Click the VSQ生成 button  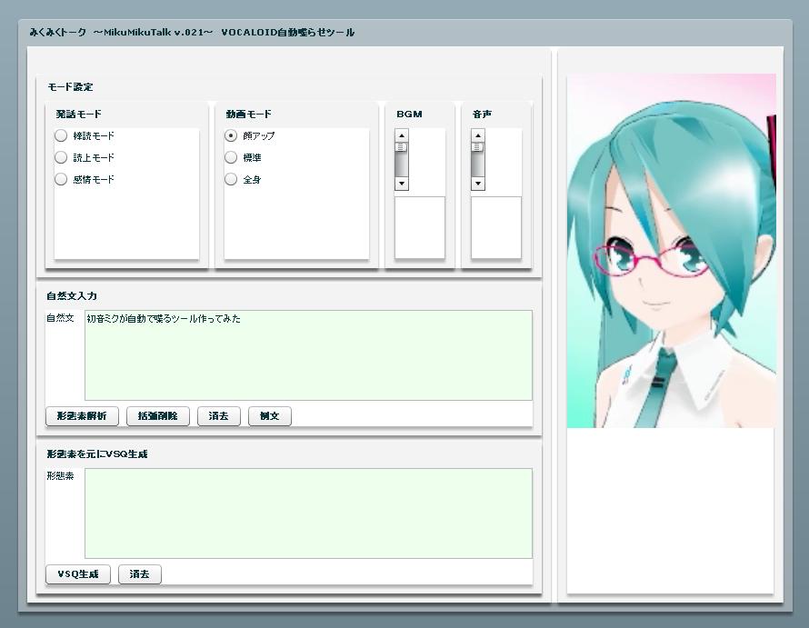pos(78,573)
